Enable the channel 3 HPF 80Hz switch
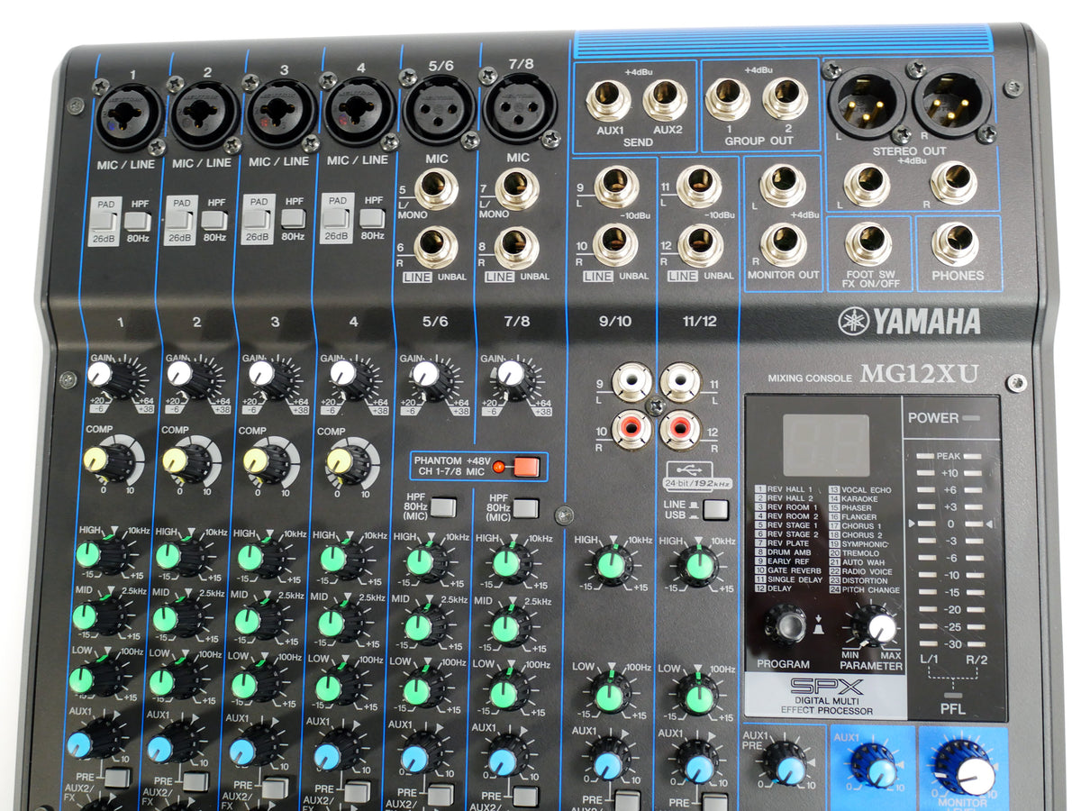This screenshot has width=1081, height=811. (x=293, y=217)
